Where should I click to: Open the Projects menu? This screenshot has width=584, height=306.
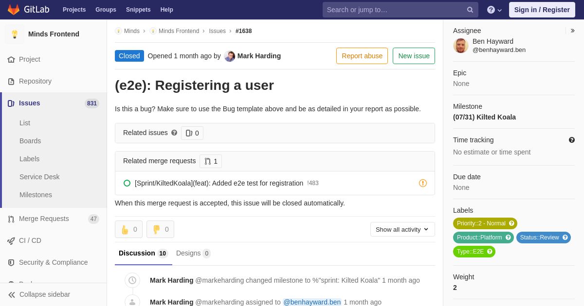coord(74,10)
